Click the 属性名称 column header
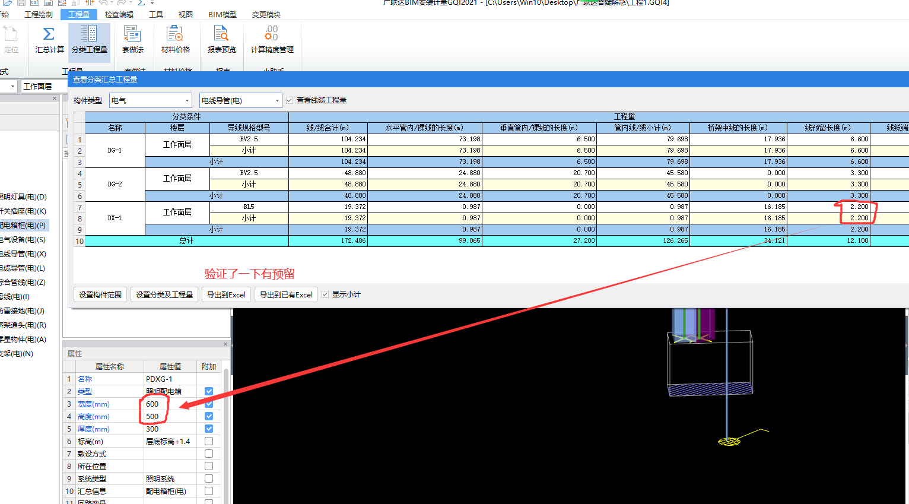This screenshot has height=504, width=909. (x=110, y=366)
